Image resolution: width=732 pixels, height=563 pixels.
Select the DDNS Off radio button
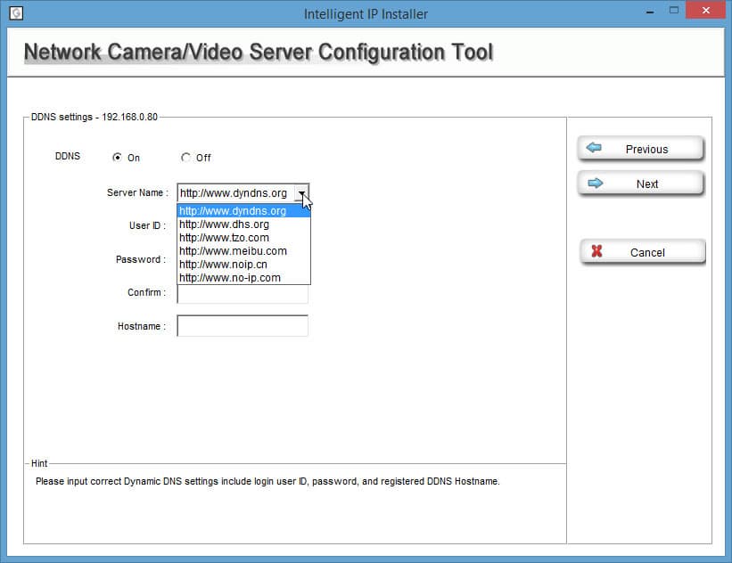pos(185,157)
